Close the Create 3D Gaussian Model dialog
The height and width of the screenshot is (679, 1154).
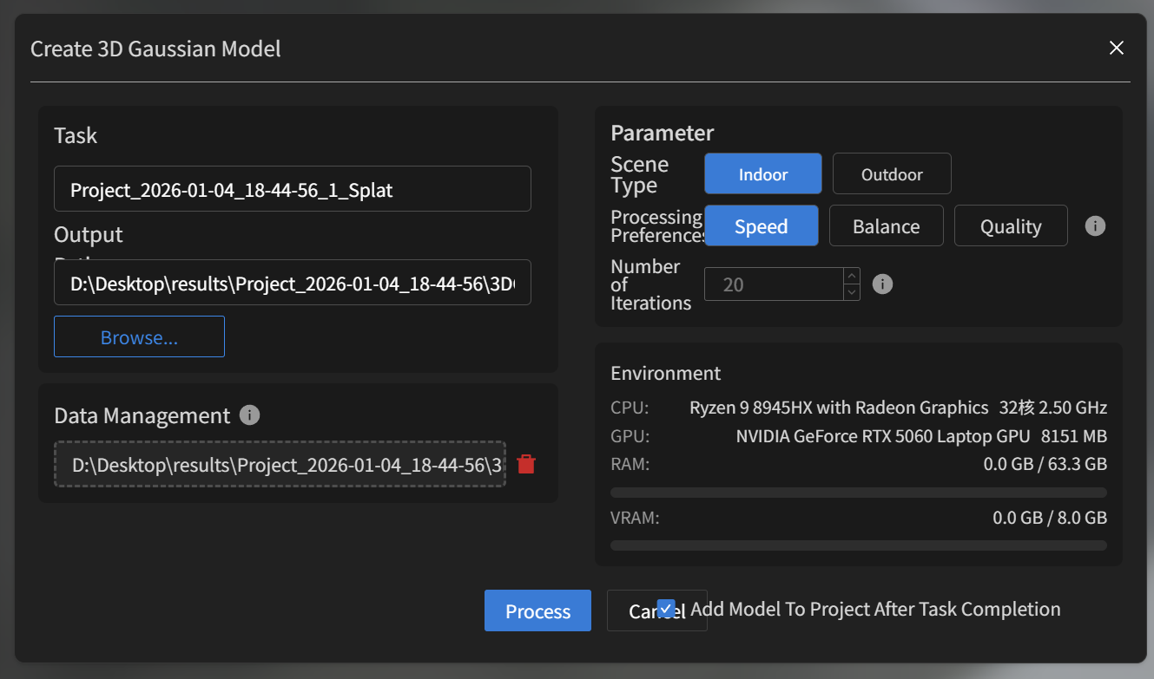click(1117, 48)
